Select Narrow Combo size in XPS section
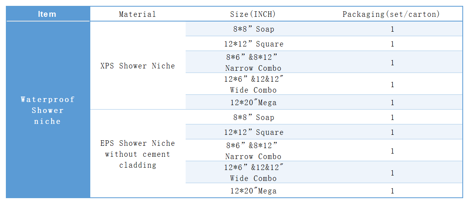The image size is (469, 204). pos(253,63)
